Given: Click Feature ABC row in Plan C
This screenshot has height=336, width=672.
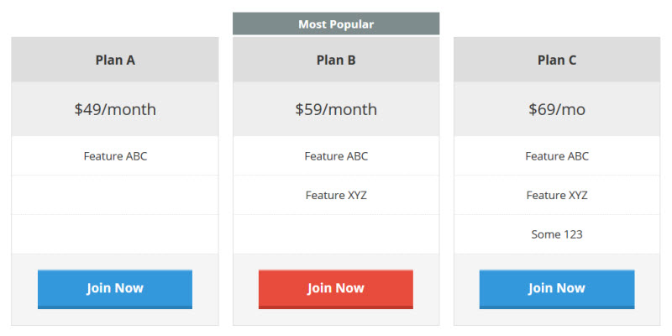Looking at the screenshot, I should pyautogui.click(x=557, y=156).
